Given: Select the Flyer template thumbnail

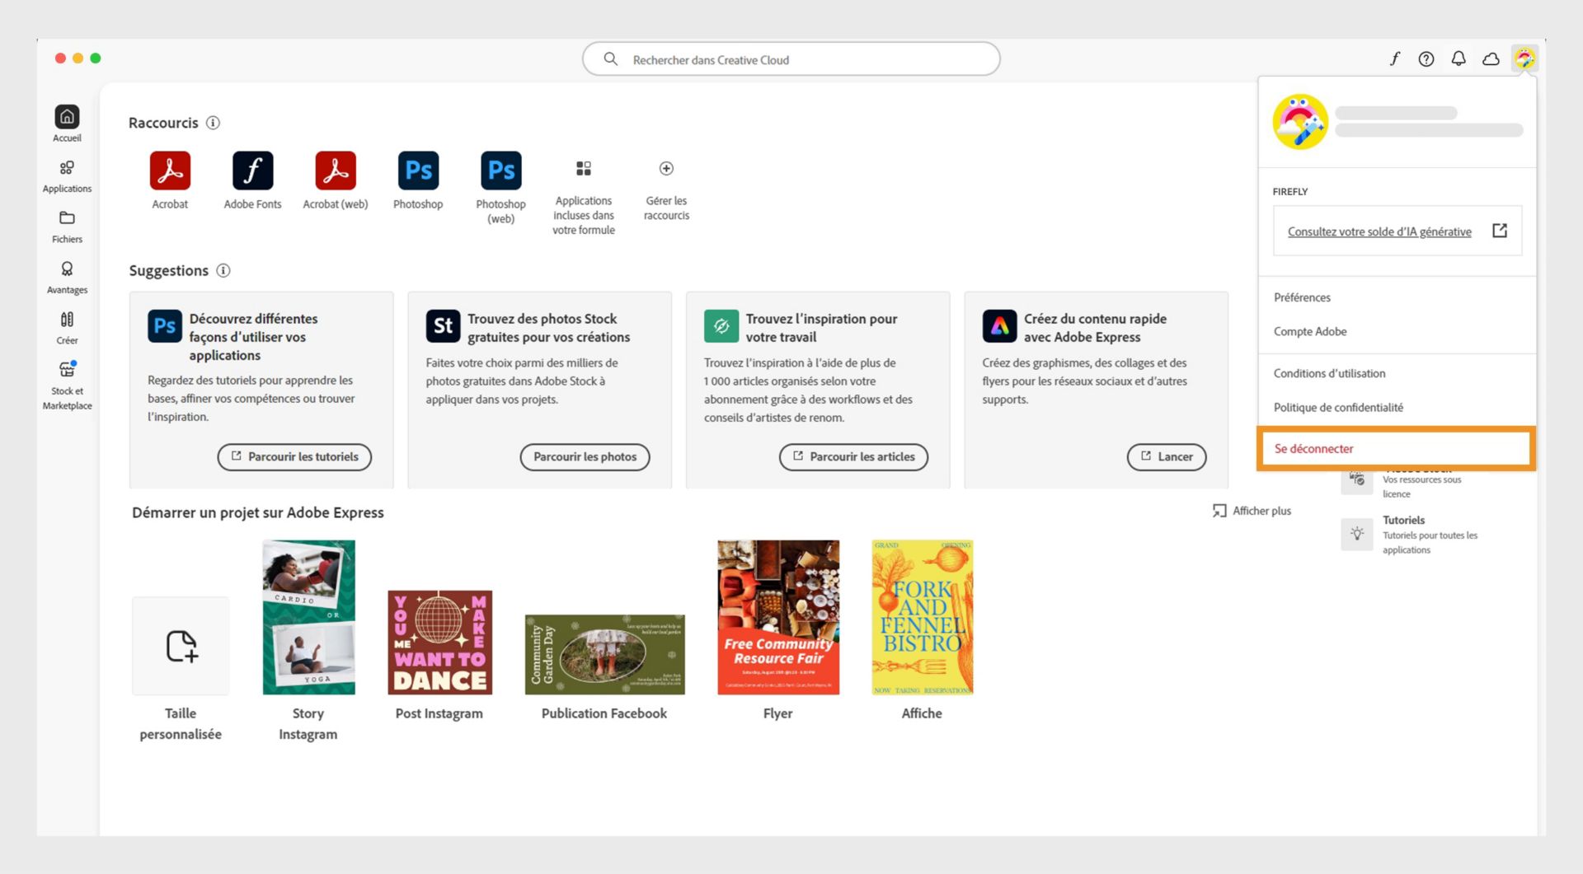Looking at the screenshot, I should 777,616.
